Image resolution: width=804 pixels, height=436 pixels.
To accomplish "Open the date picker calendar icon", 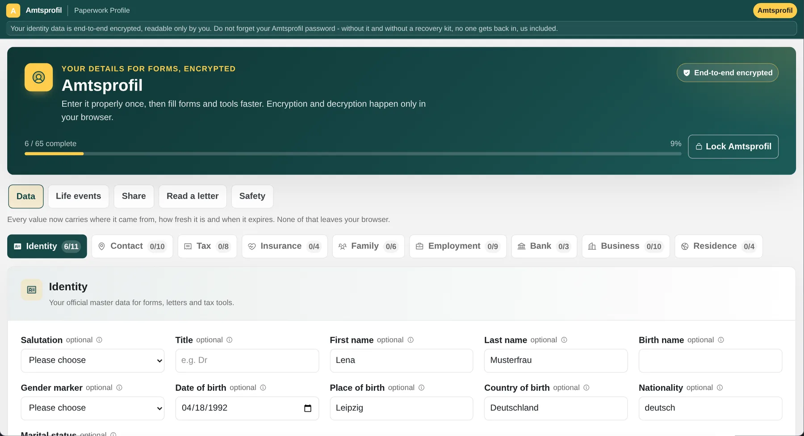I will click(x=307, y=408).
